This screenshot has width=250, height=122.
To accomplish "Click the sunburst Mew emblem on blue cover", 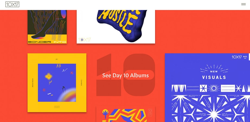I will point(214,69).
